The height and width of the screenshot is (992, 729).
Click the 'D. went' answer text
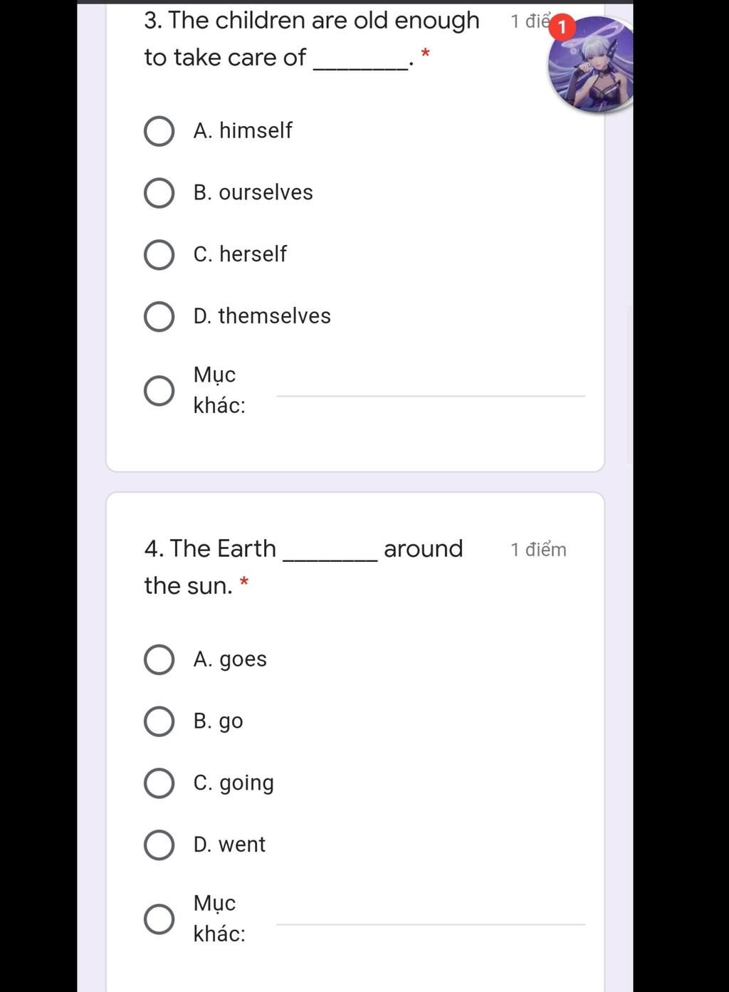click(229, 844)
